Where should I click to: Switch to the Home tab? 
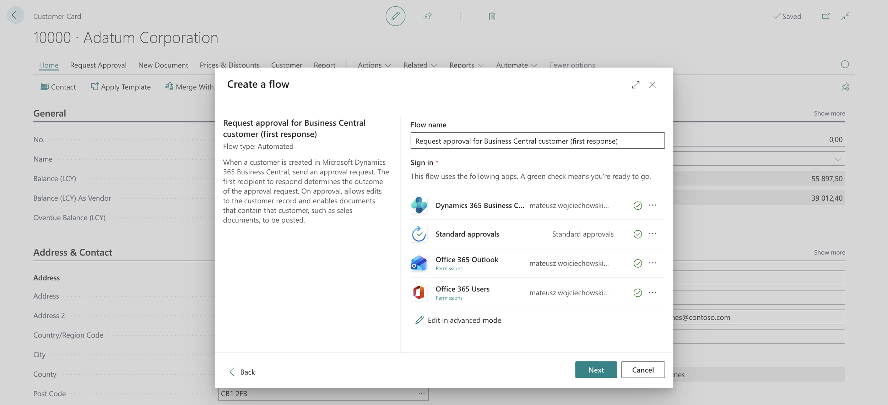pyautogui.click(x=49, y=65)
